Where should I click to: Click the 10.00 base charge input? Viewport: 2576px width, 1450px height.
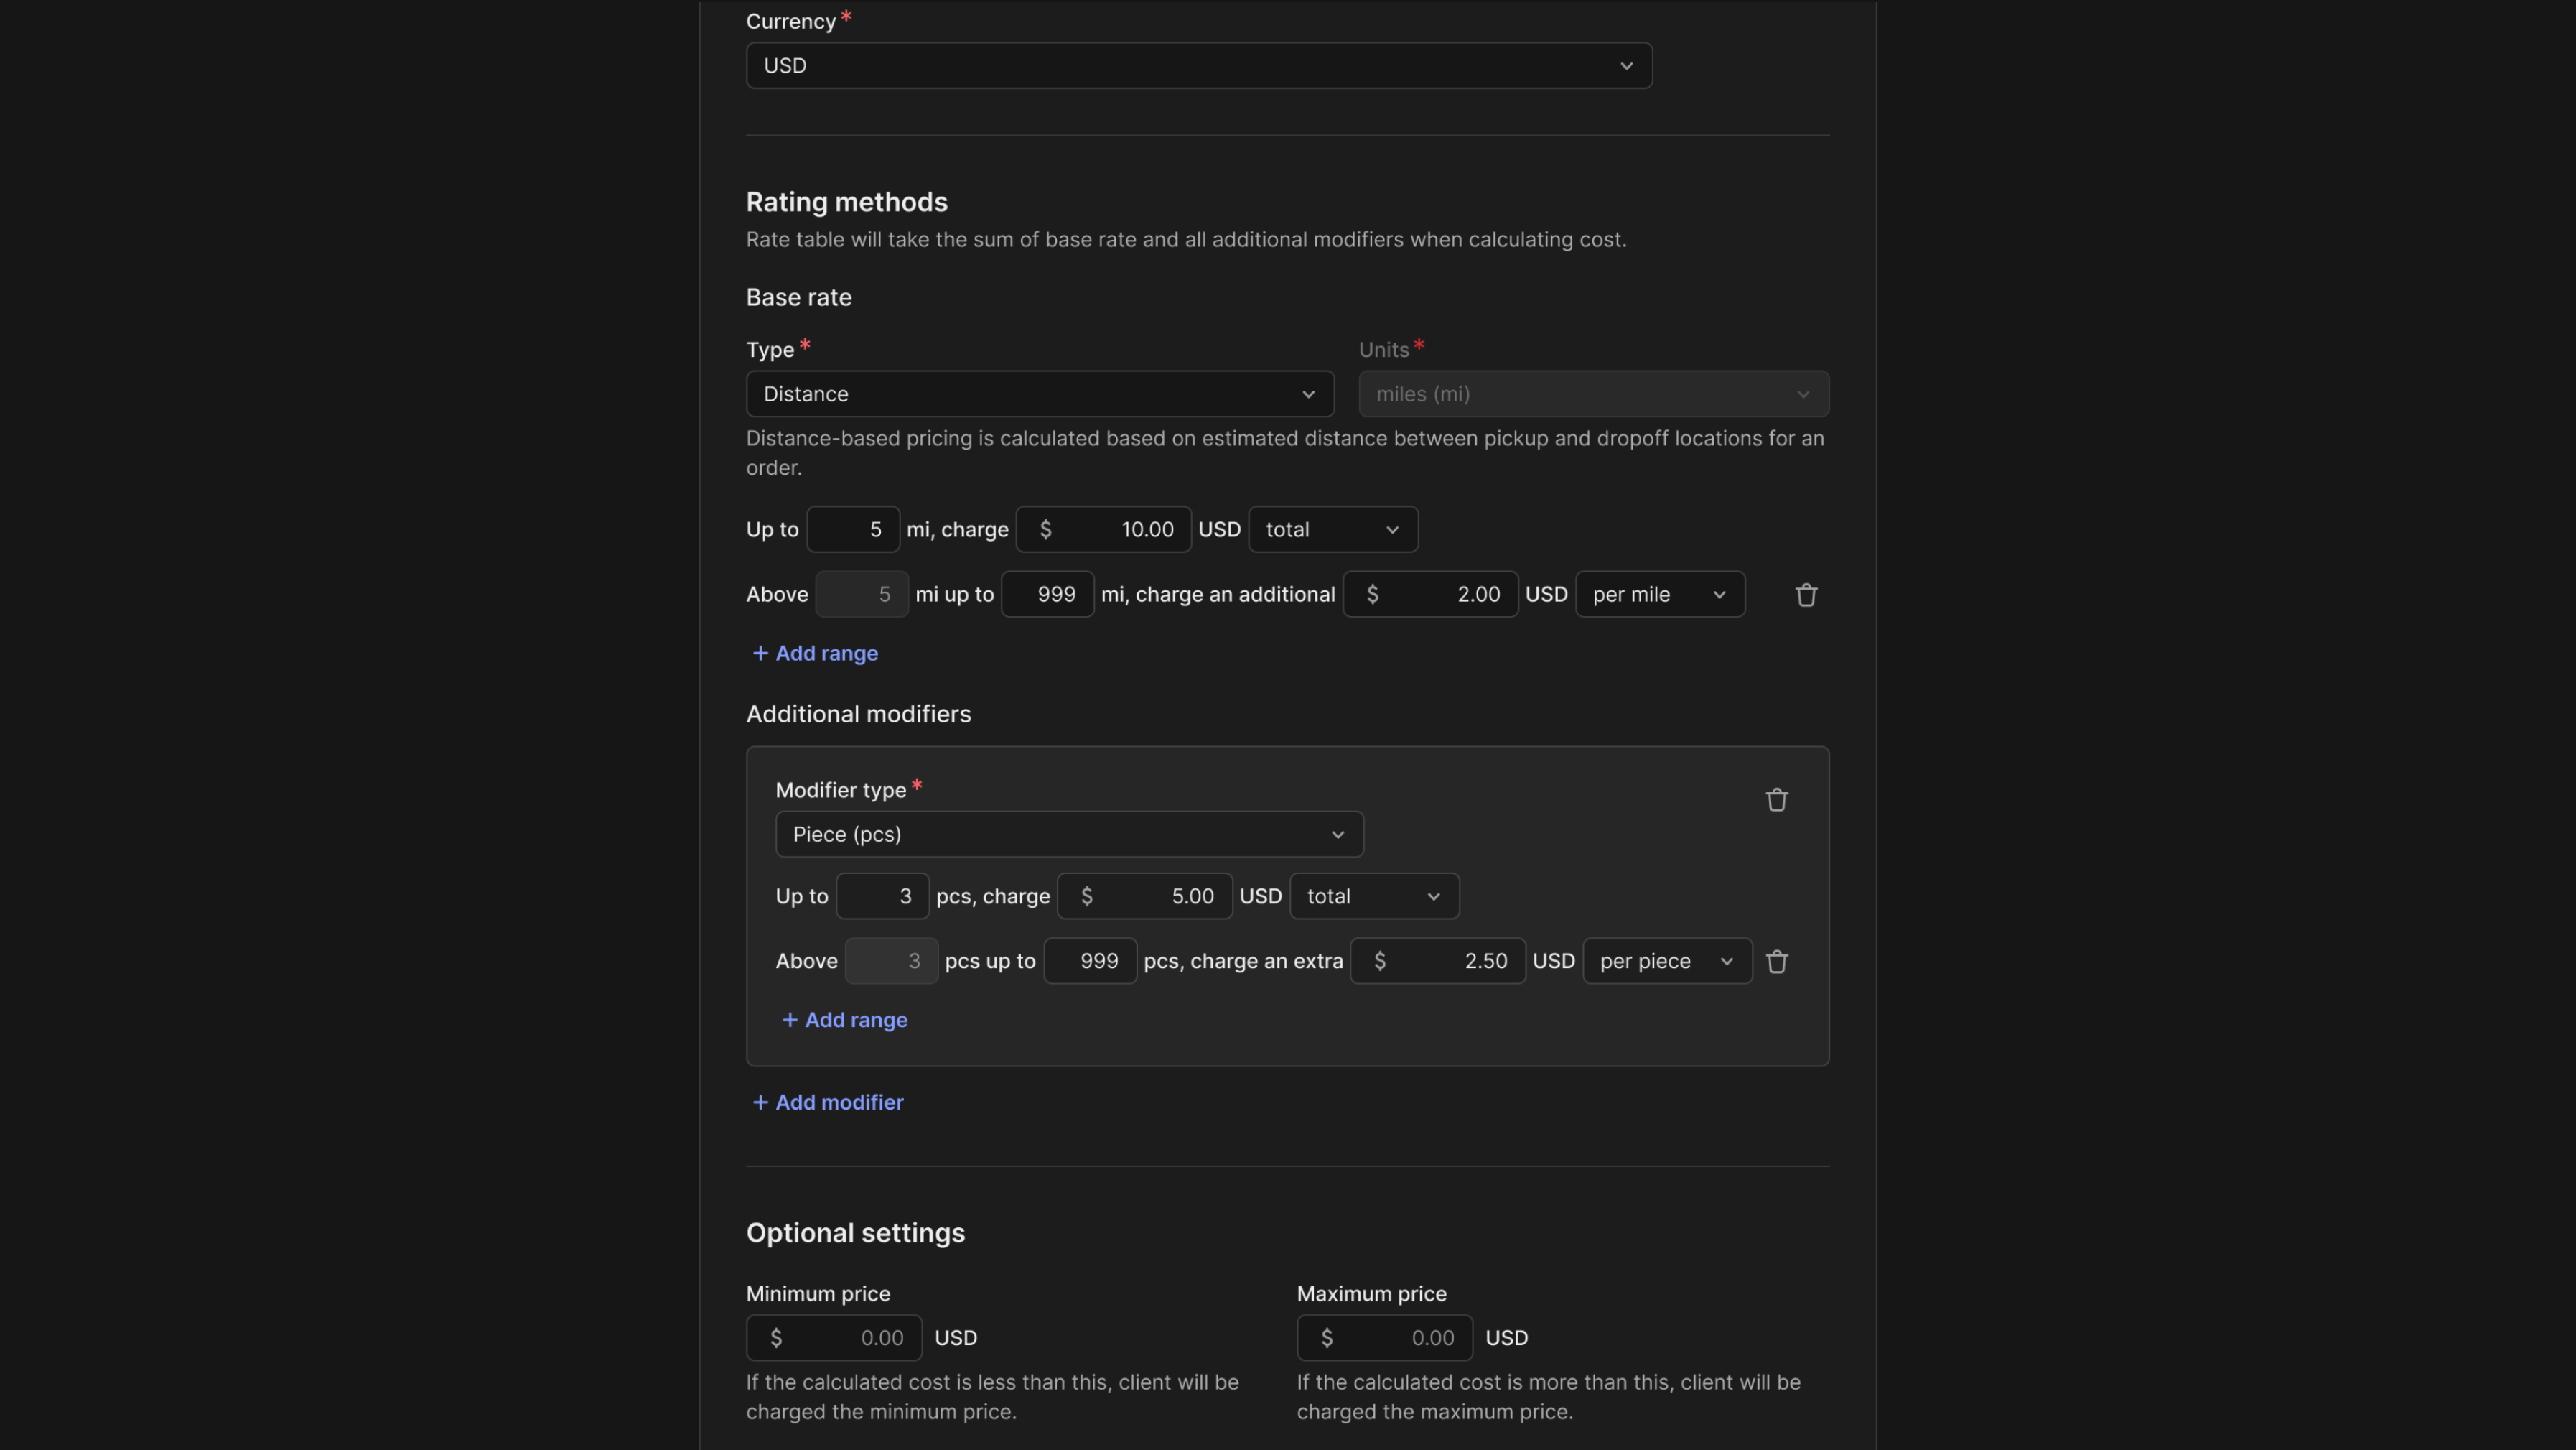pyautogui.click(x=1102, y=529)
